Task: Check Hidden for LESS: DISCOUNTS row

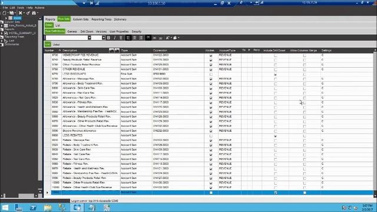Action: pyautogui.click(x=211, y=74)
